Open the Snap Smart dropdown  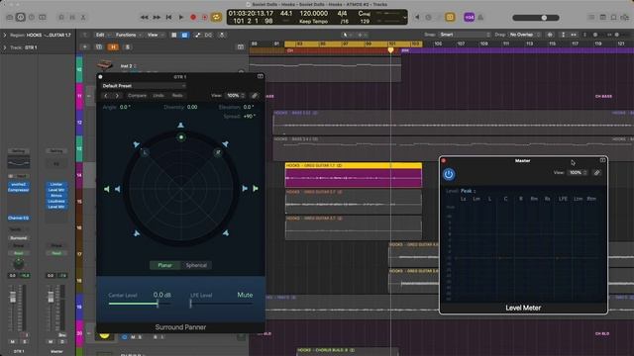[x=465, y=35]
